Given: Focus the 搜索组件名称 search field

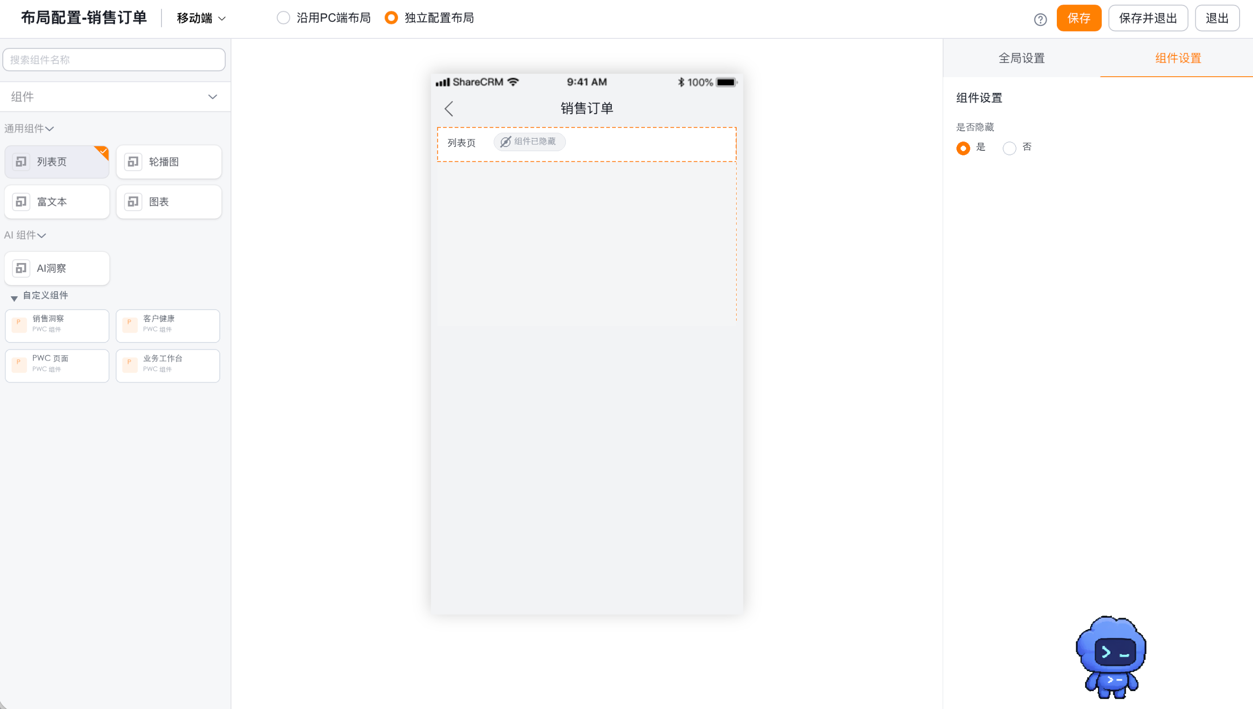Looking at the screenshot, I should pos(114,60).
